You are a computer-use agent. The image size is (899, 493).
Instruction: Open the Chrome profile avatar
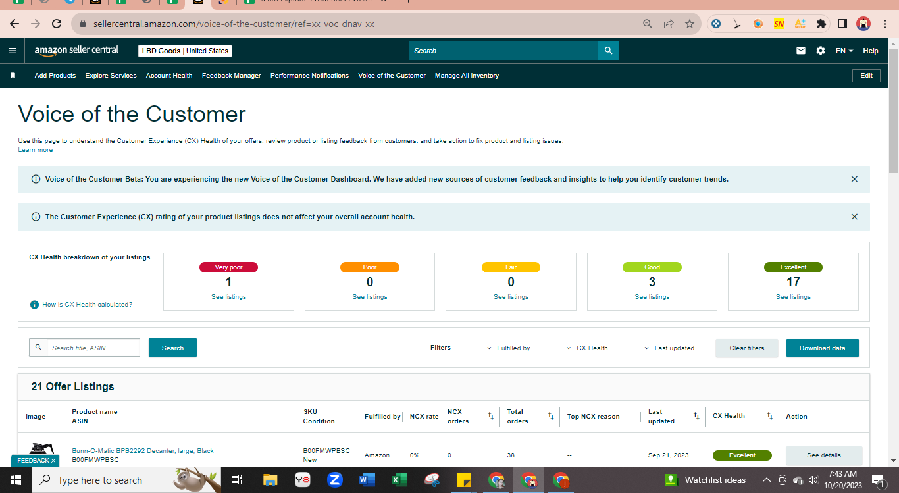pos(863,24)
